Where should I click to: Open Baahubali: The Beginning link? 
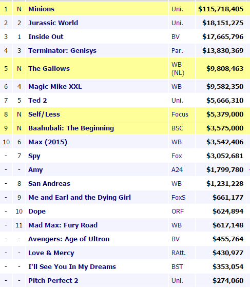(71, 128)
